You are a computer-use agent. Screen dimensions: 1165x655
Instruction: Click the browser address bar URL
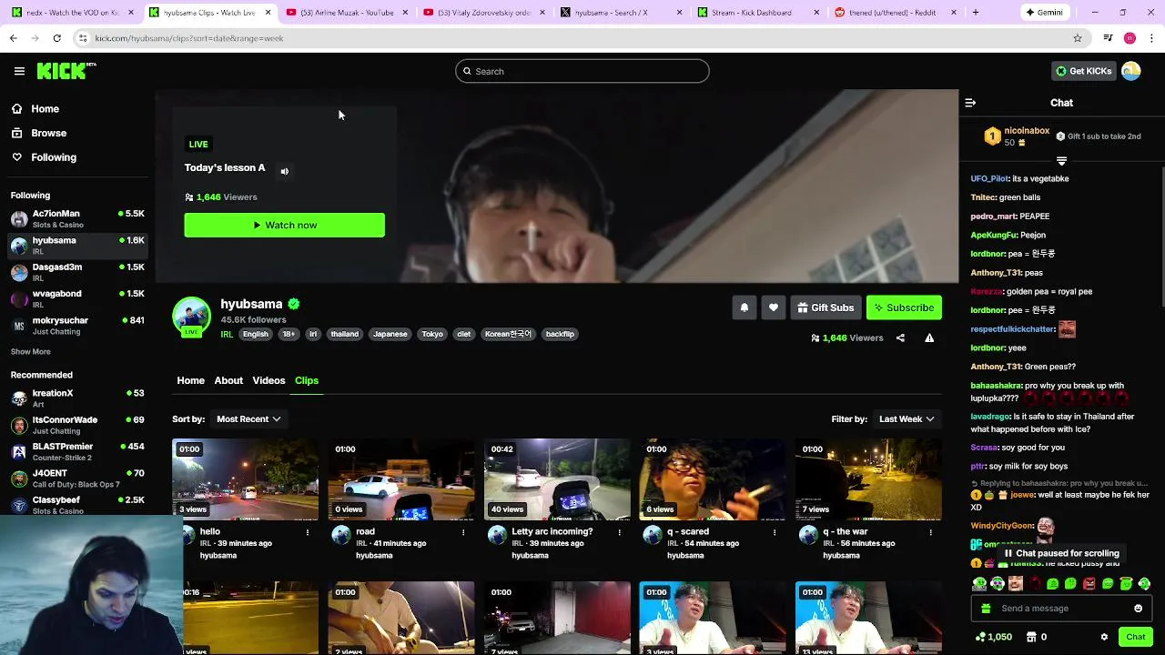click(189, 38)
